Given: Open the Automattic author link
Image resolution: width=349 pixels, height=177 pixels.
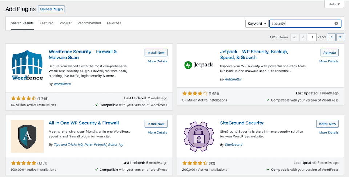Looking at the screenshot, I should (233, 79).
